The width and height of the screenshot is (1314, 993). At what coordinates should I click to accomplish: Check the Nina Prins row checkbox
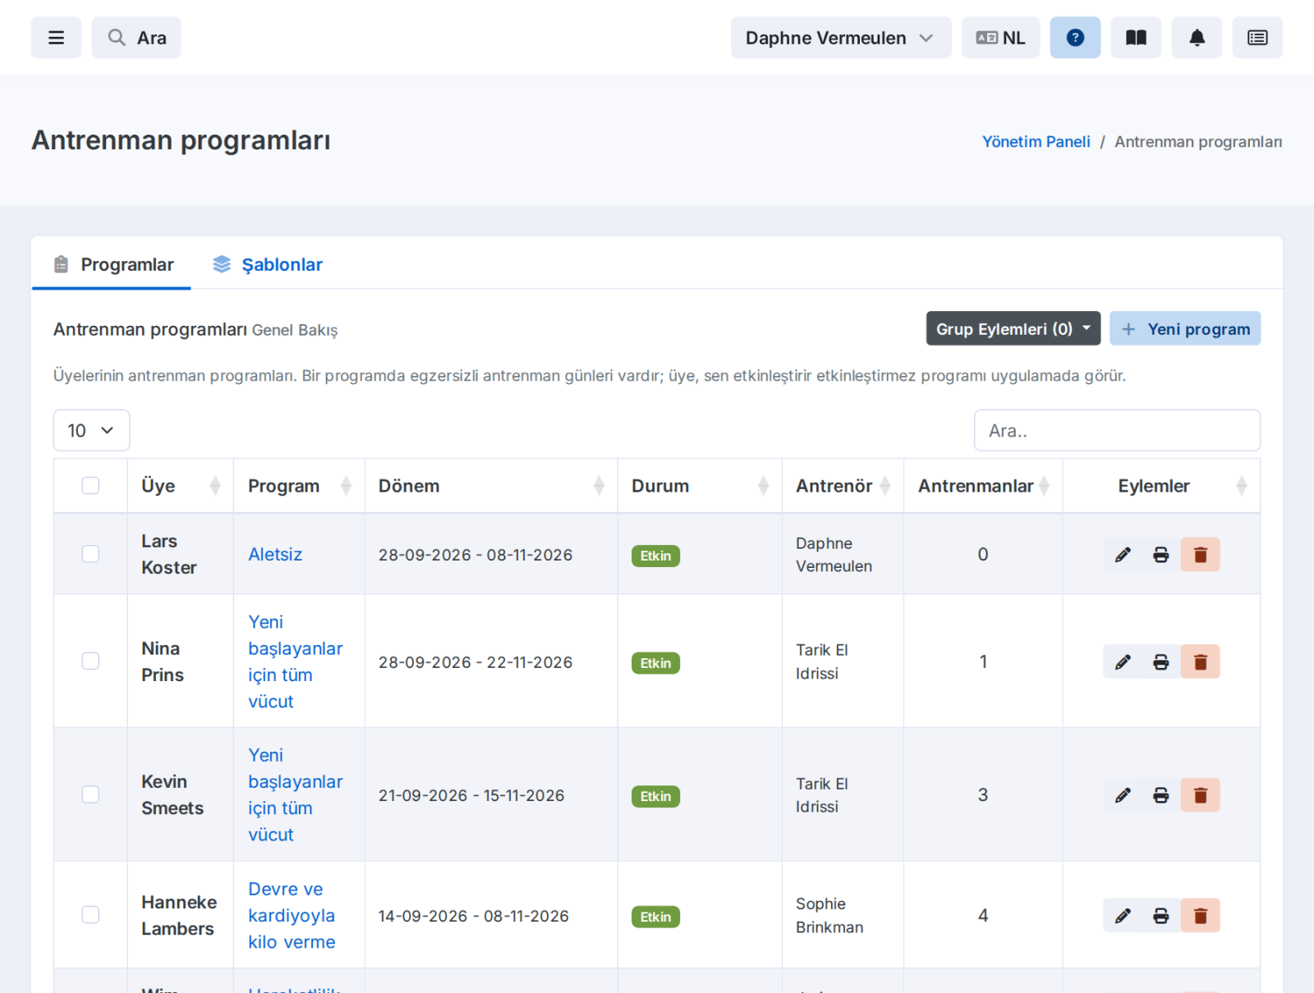coord(90,661)
